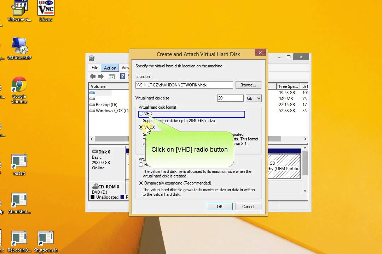The height and width of the screenshot is (254, 382).
Task: Click volume list scroll left arrow
Action: (92, 139)
